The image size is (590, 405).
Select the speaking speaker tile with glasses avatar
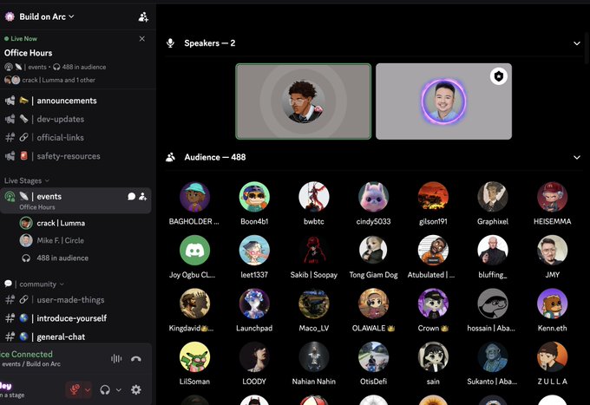click(304, 101)
